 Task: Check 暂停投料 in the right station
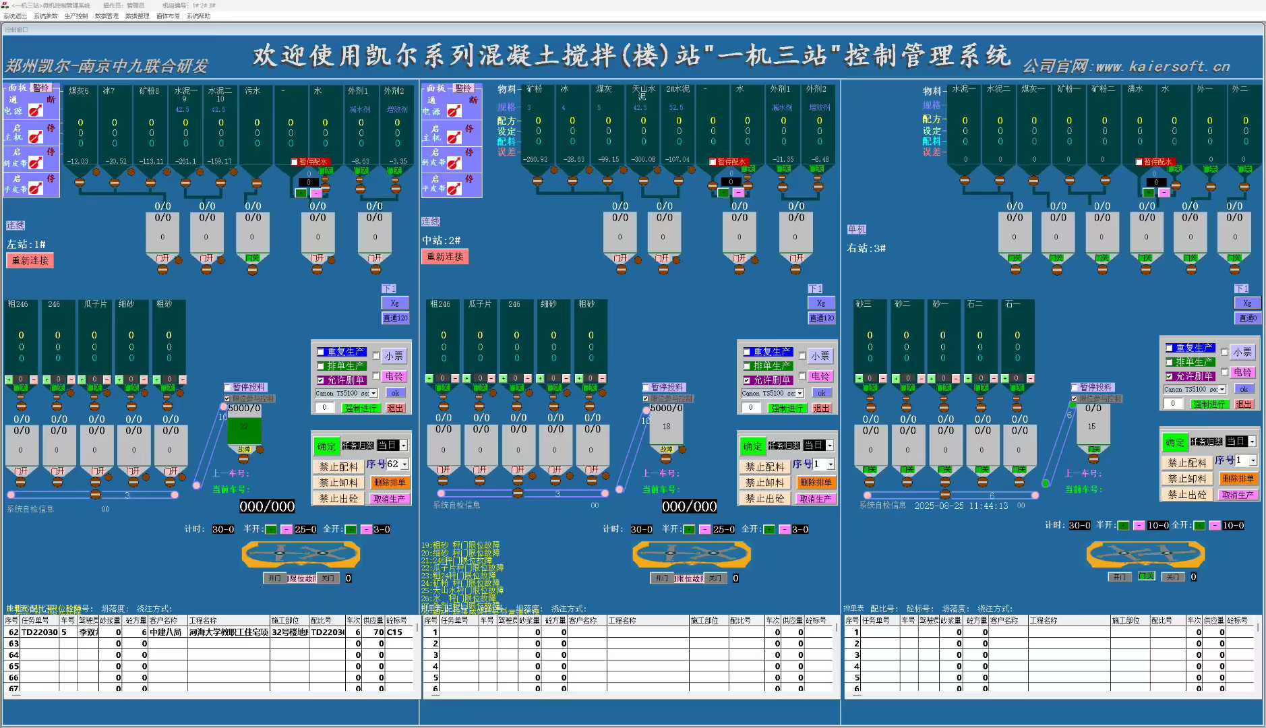coord(1075,387)
